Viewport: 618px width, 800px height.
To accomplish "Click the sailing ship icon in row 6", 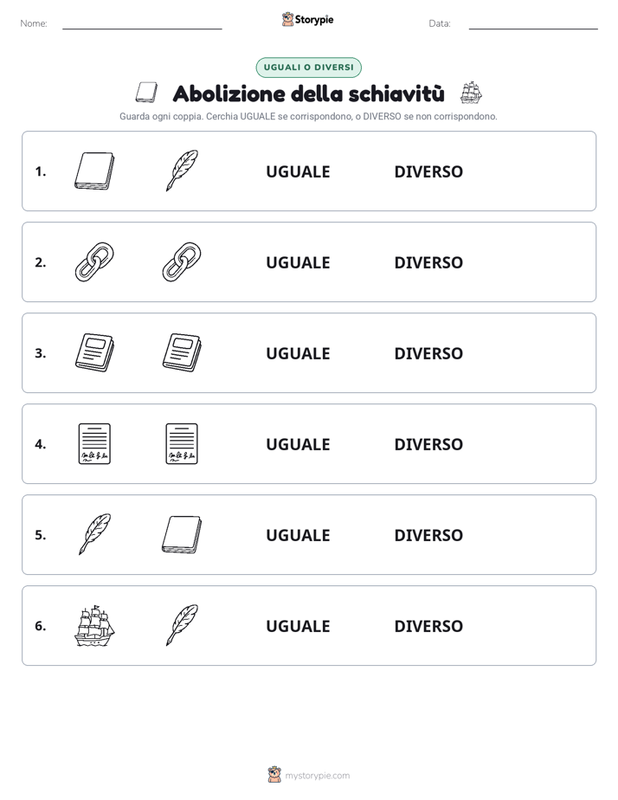I will [x=94, y=625].
